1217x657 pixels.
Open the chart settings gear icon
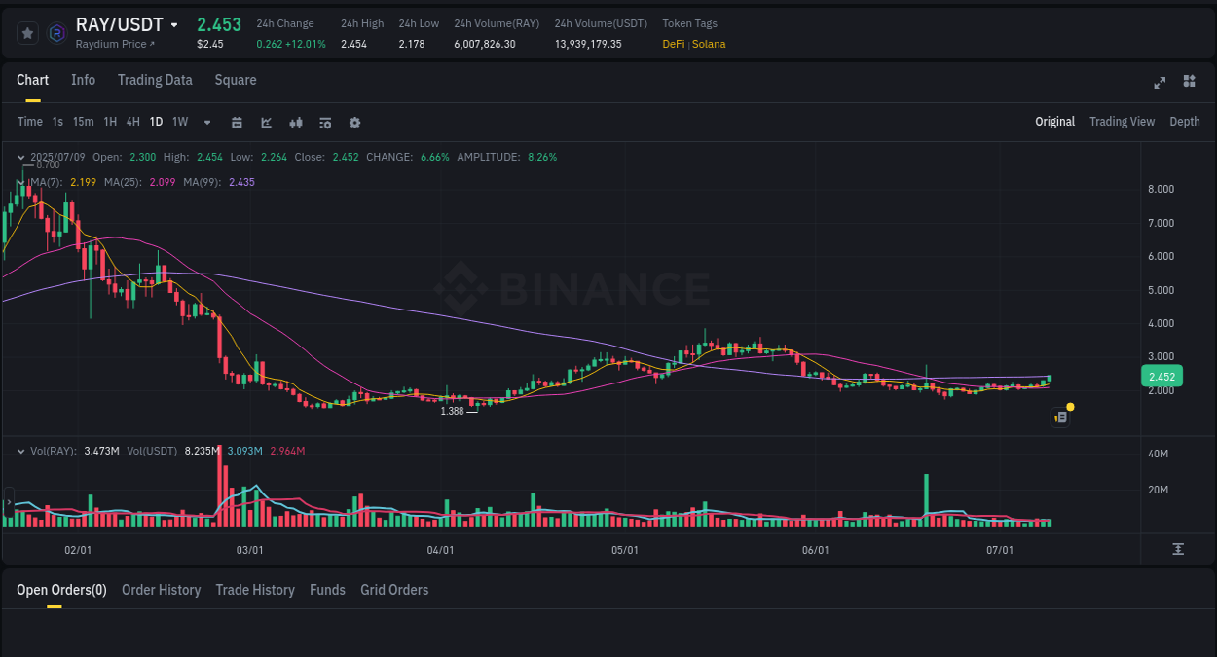click(354, 122)
